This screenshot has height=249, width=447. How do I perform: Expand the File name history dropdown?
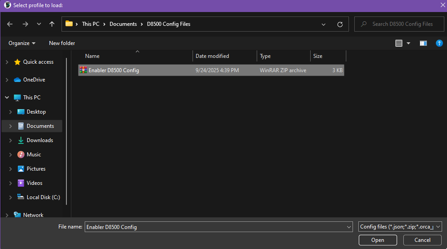click(x=349, y=227)
